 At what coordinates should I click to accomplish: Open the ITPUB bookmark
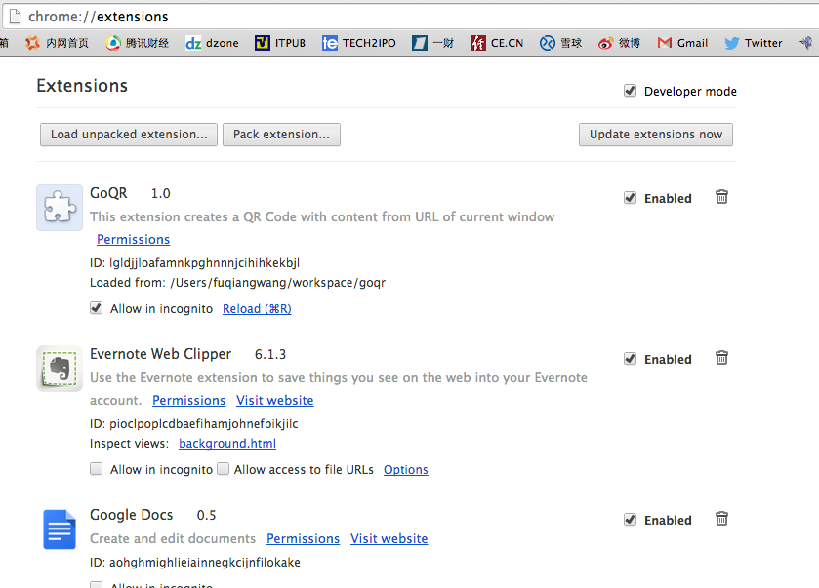pos(280,43)
